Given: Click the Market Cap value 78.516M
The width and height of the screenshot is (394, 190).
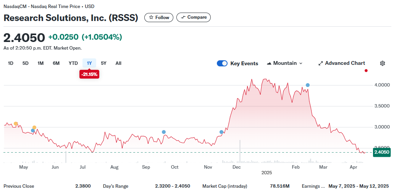Looking at the screenshot, I should click(280, 186).
